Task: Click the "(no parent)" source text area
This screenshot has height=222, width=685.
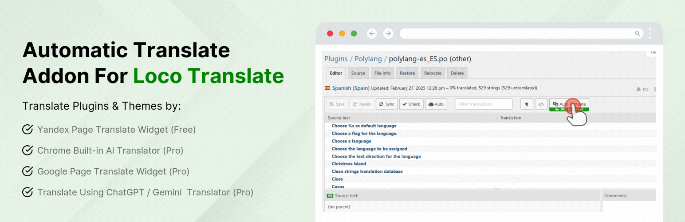Action: coord(462,207)
